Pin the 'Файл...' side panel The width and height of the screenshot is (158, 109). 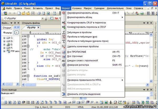point(15,23)
